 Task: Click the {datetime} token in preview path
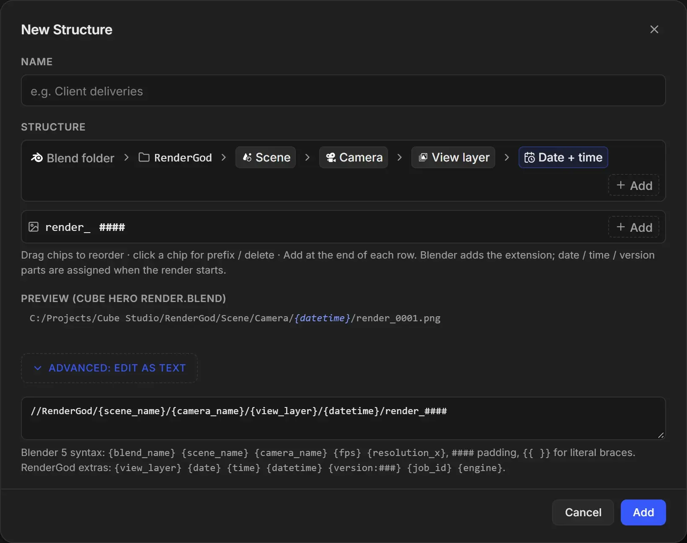pos(322,318)
